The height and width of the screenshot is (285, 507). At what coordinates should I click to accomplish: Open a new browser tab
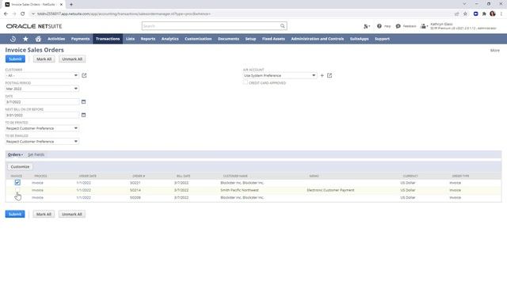tap(71, 5)
